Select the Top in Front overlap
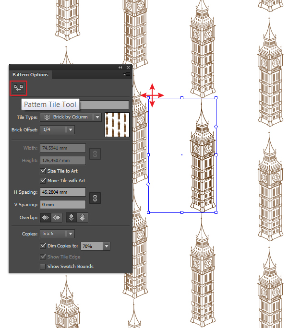The height and width of the screenshot is (328, 288). click(71, 218)
